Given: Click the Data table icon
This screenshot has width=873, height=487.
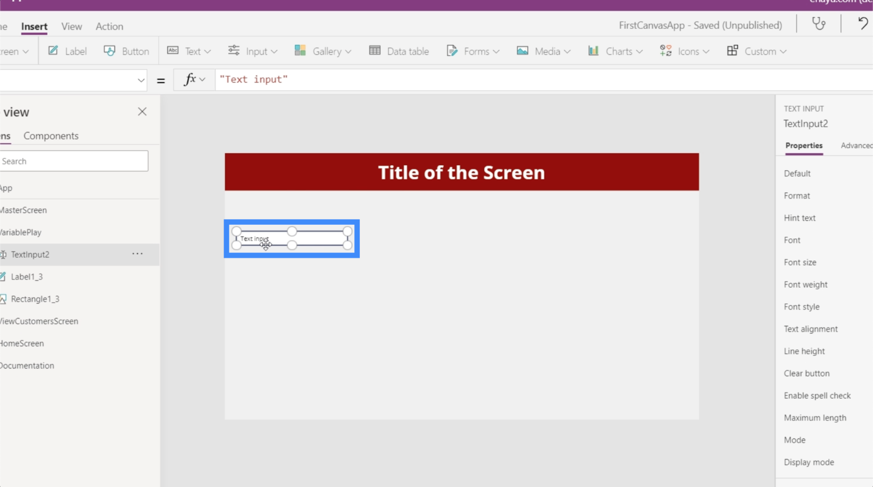Looking at the screenshot, I should pos(375,51).
